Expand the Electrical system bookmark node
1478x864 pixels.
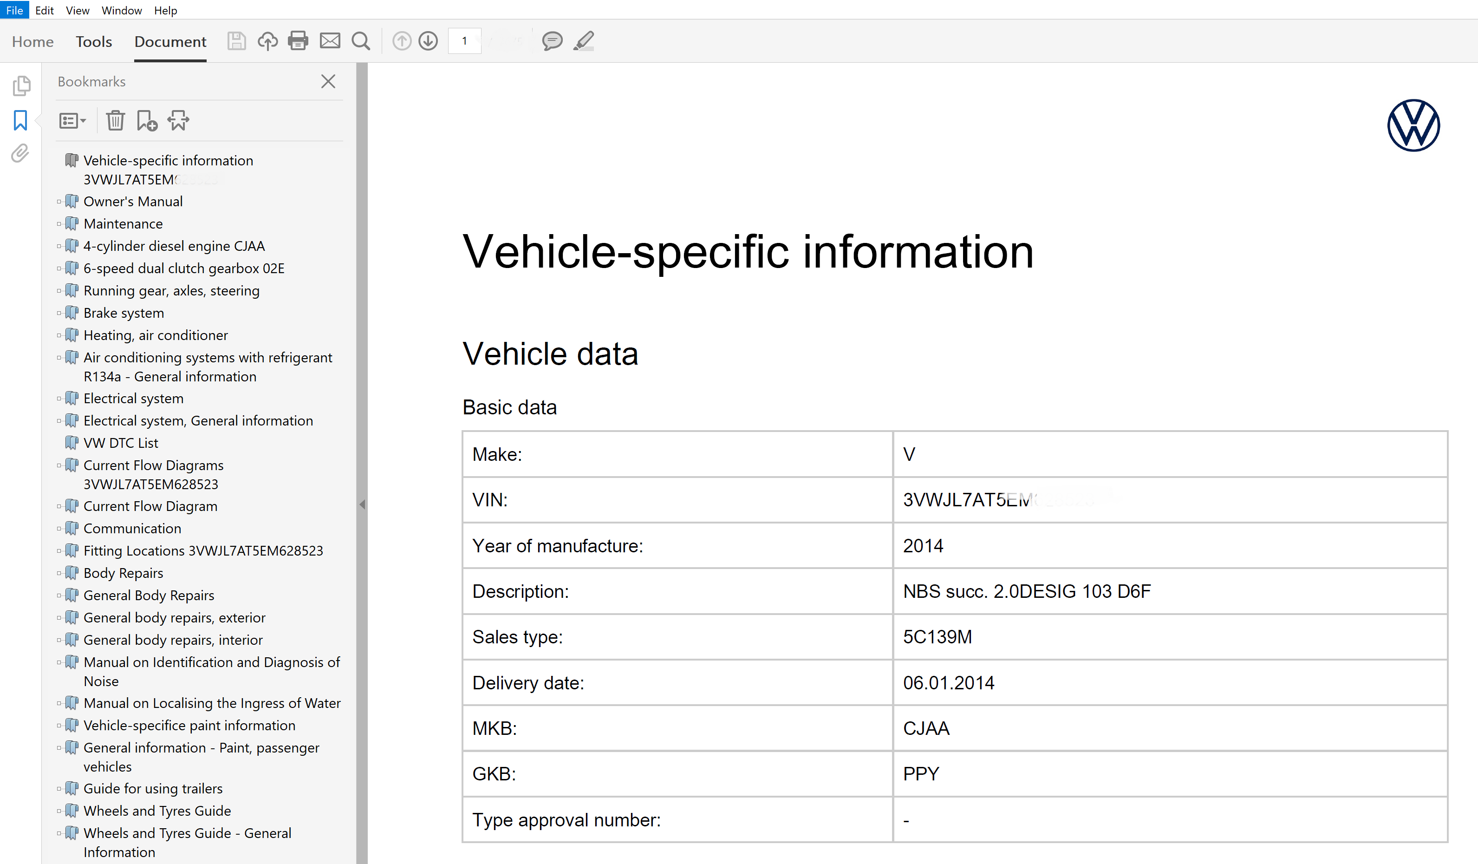coord(59,399)
